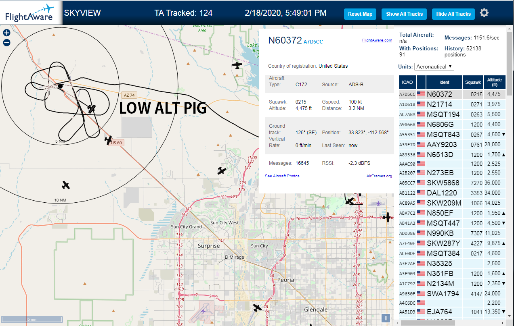This screenshot has height=326, width=514.
Task: Select aircraft icon near 10 NM ring
Action: pos(65,185)
